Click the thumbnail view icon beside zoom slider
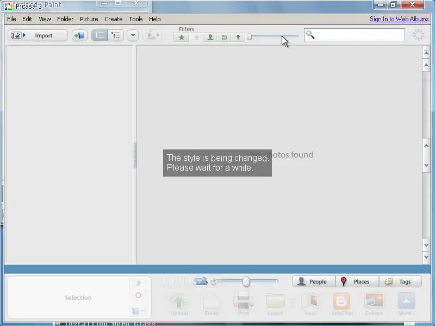Image resolution: width=435 pixels, height=326 pixels. click(201, 281)
